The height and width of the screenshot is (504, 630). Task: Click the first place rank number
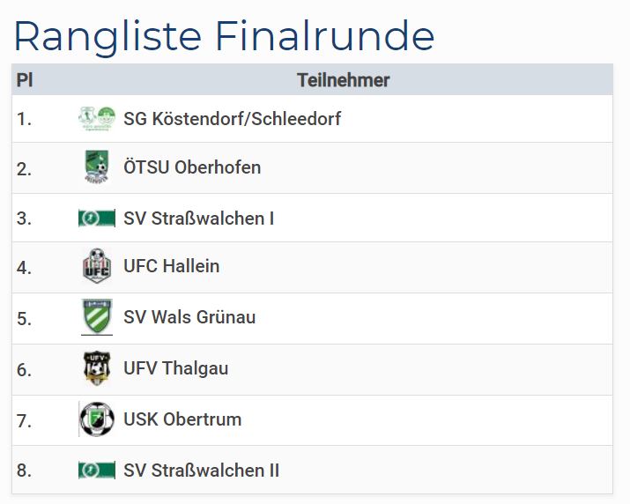[24, 118]
